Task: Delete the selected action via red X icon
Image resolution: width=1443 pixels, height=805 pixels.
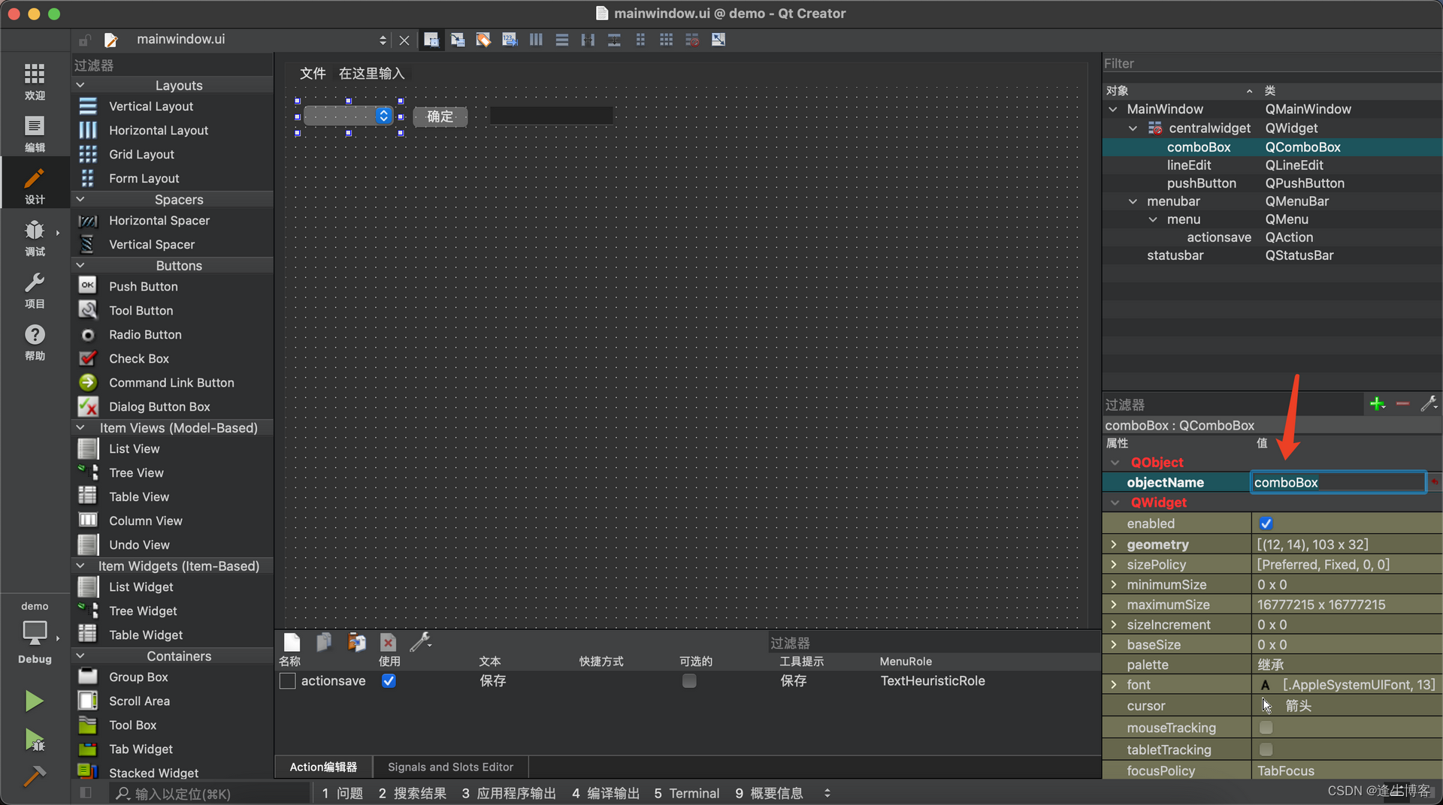Action: tap(388, 642)
